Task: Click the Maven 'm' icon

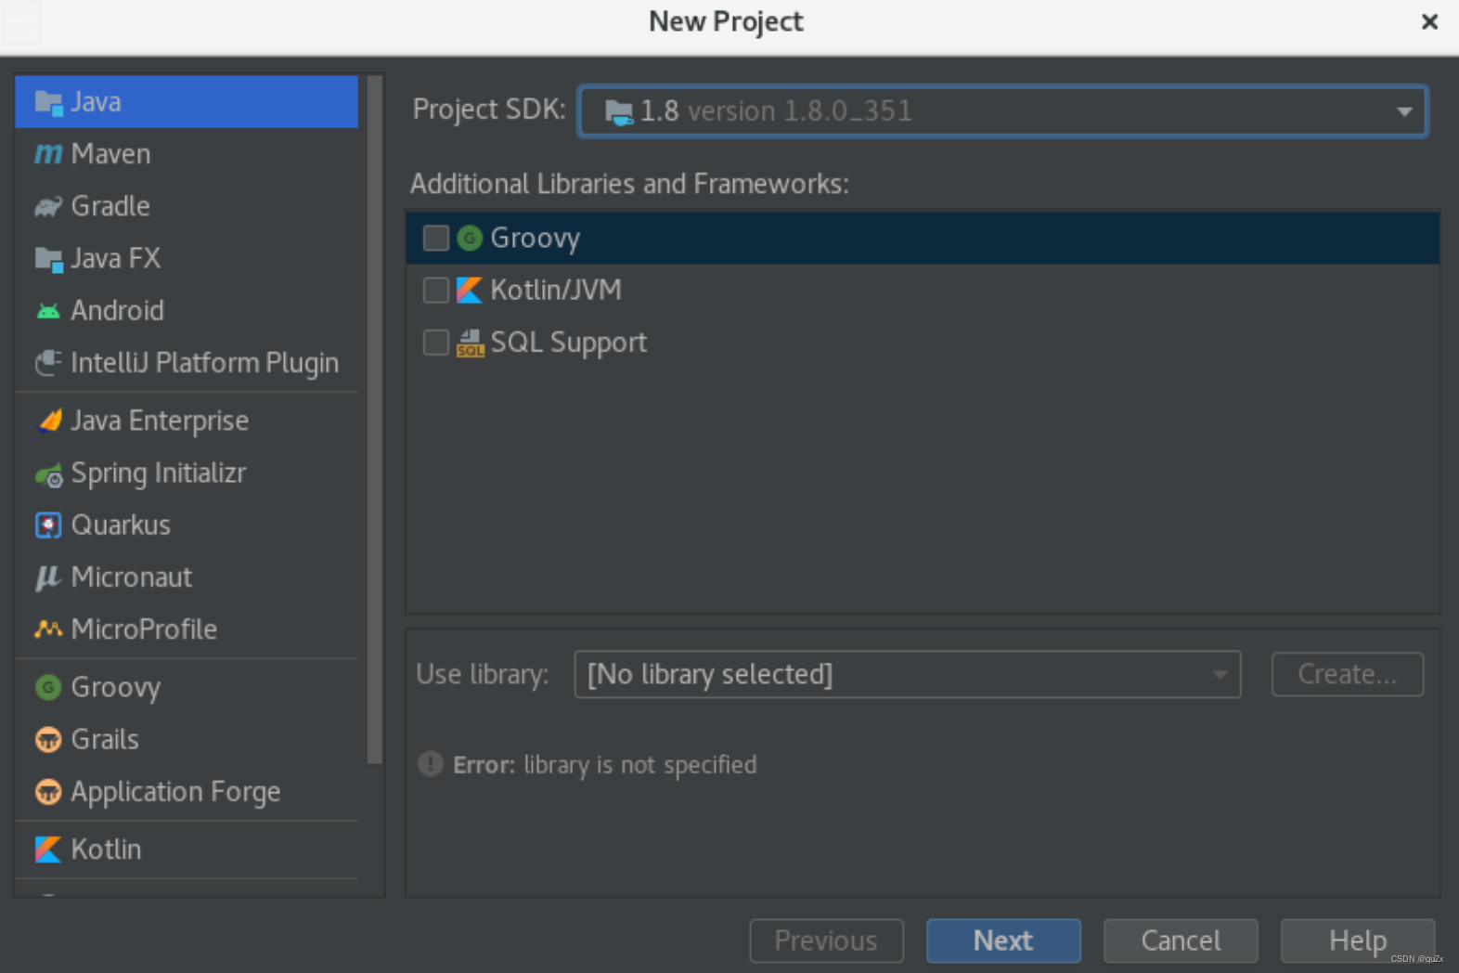Action: coord(48,153)
